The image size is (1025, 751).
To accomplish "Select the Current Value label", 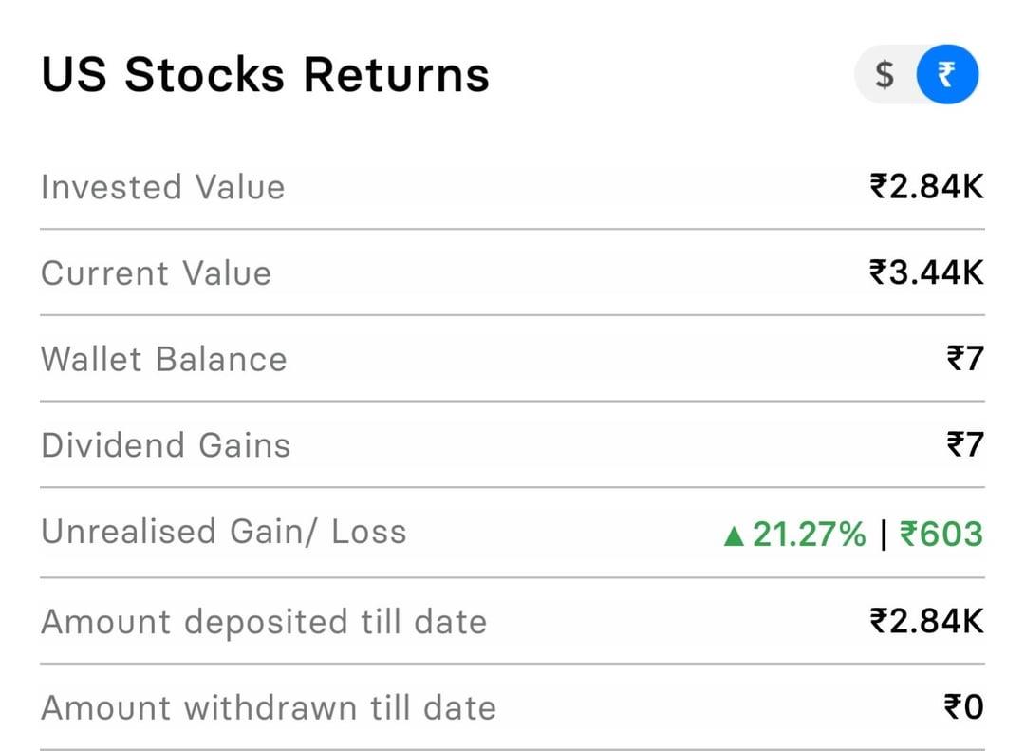I will point(157,272).
